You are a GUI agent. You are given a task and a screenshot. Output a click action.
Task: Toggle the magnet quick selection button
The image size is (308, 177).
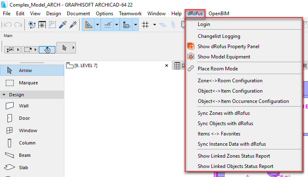point(47,49)
